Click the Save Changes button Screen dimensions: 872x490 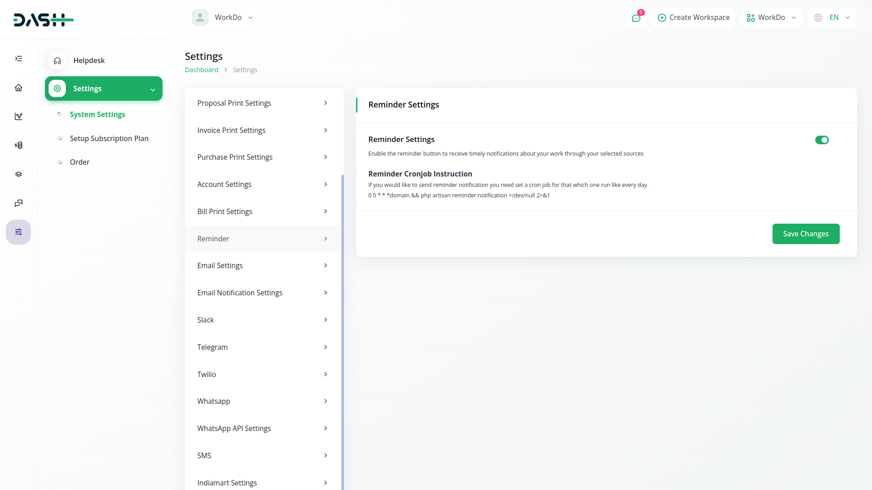806,234
